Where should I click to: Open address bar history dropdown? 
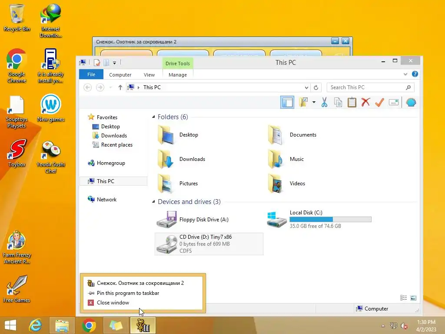(306, 87)
